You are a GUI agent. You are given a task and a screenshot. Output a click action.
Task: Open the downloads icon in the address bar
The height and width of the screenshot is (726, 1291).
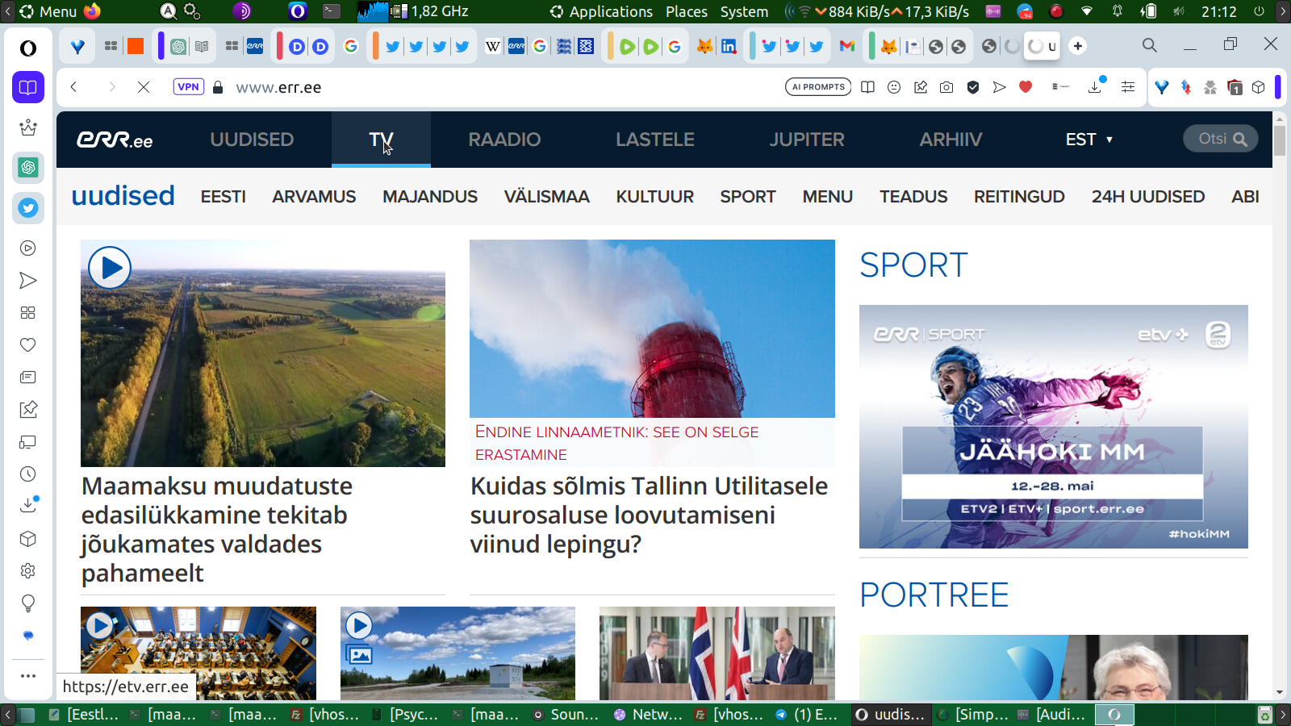pos(1095,87)
